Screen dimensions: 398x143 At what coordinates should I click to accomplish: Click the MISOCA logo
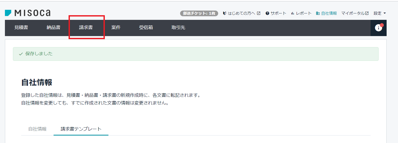click(28, 13)
